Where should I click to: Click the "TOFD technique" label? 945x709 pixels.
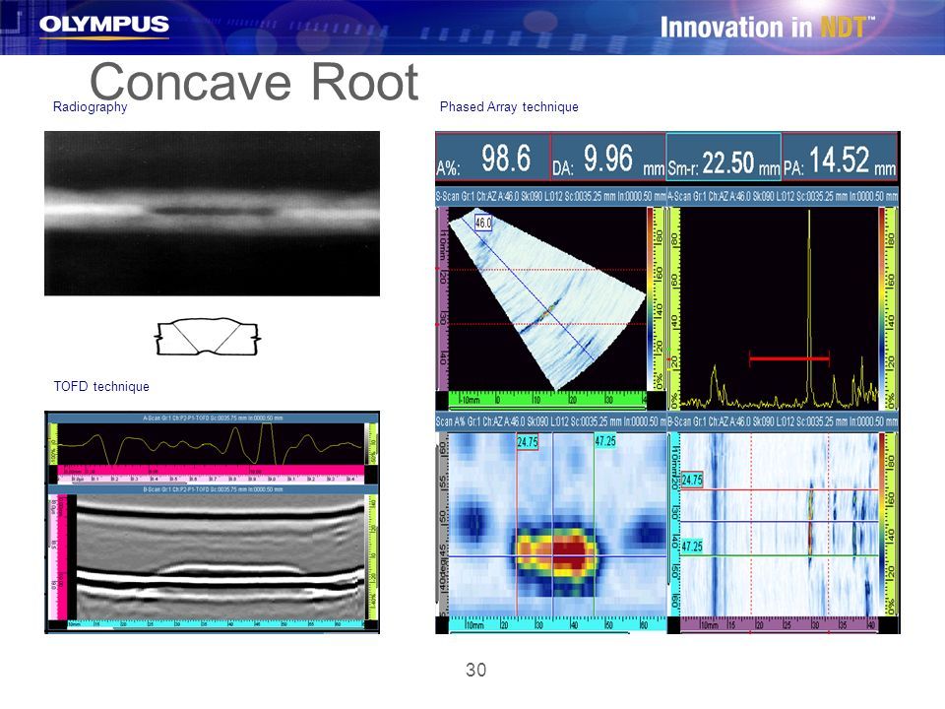pyautogui.click(x=101, y=386)
